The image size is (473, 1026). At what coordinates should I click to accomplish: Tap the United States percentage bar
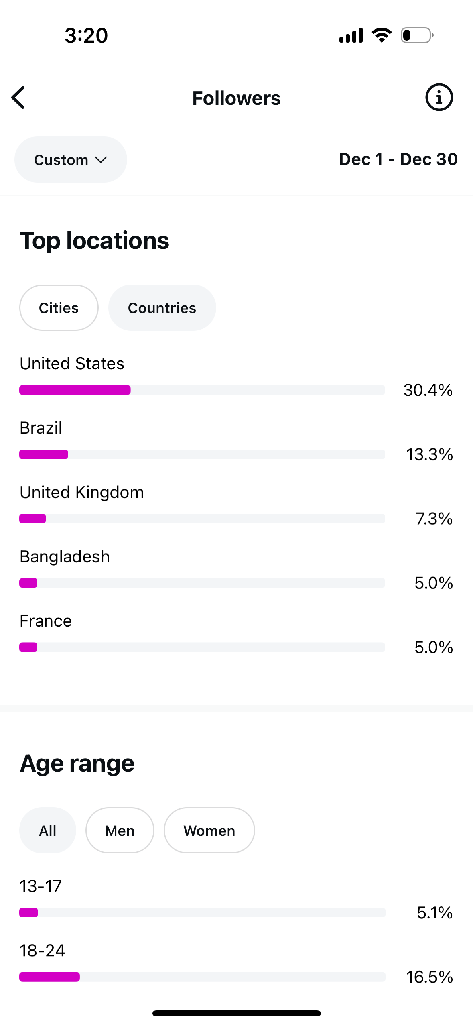202,390
